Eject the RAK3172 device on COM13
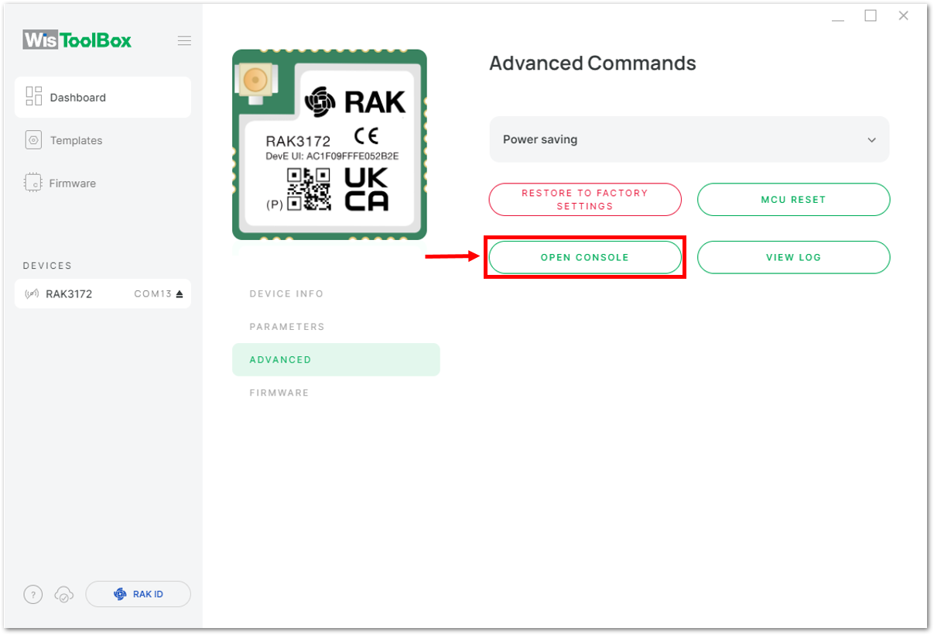 click(180, 293)
